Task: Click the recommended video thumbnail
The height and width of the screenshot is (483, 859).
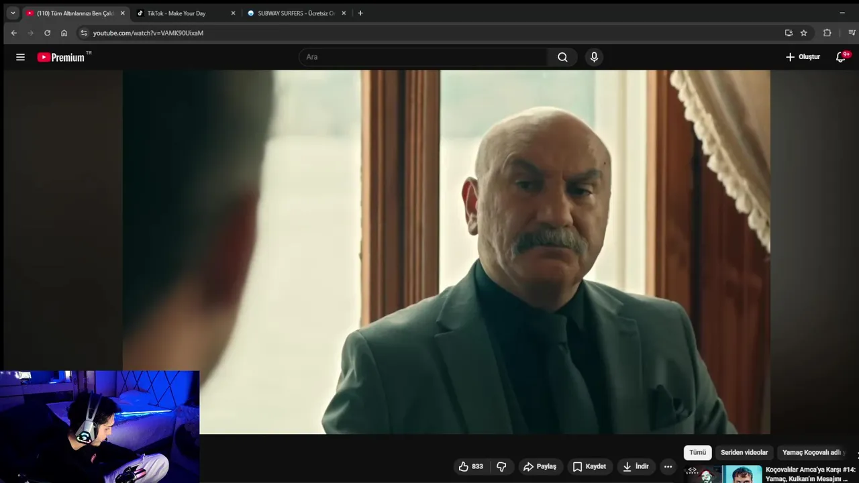Action: 723,474
